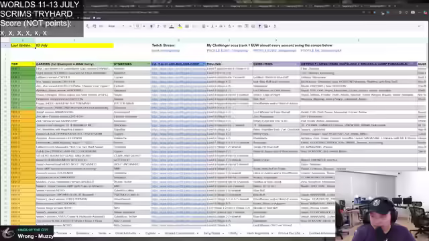429x241 pixels.
Task: Open the functions sigma menu
Action: tap(275, 26)
